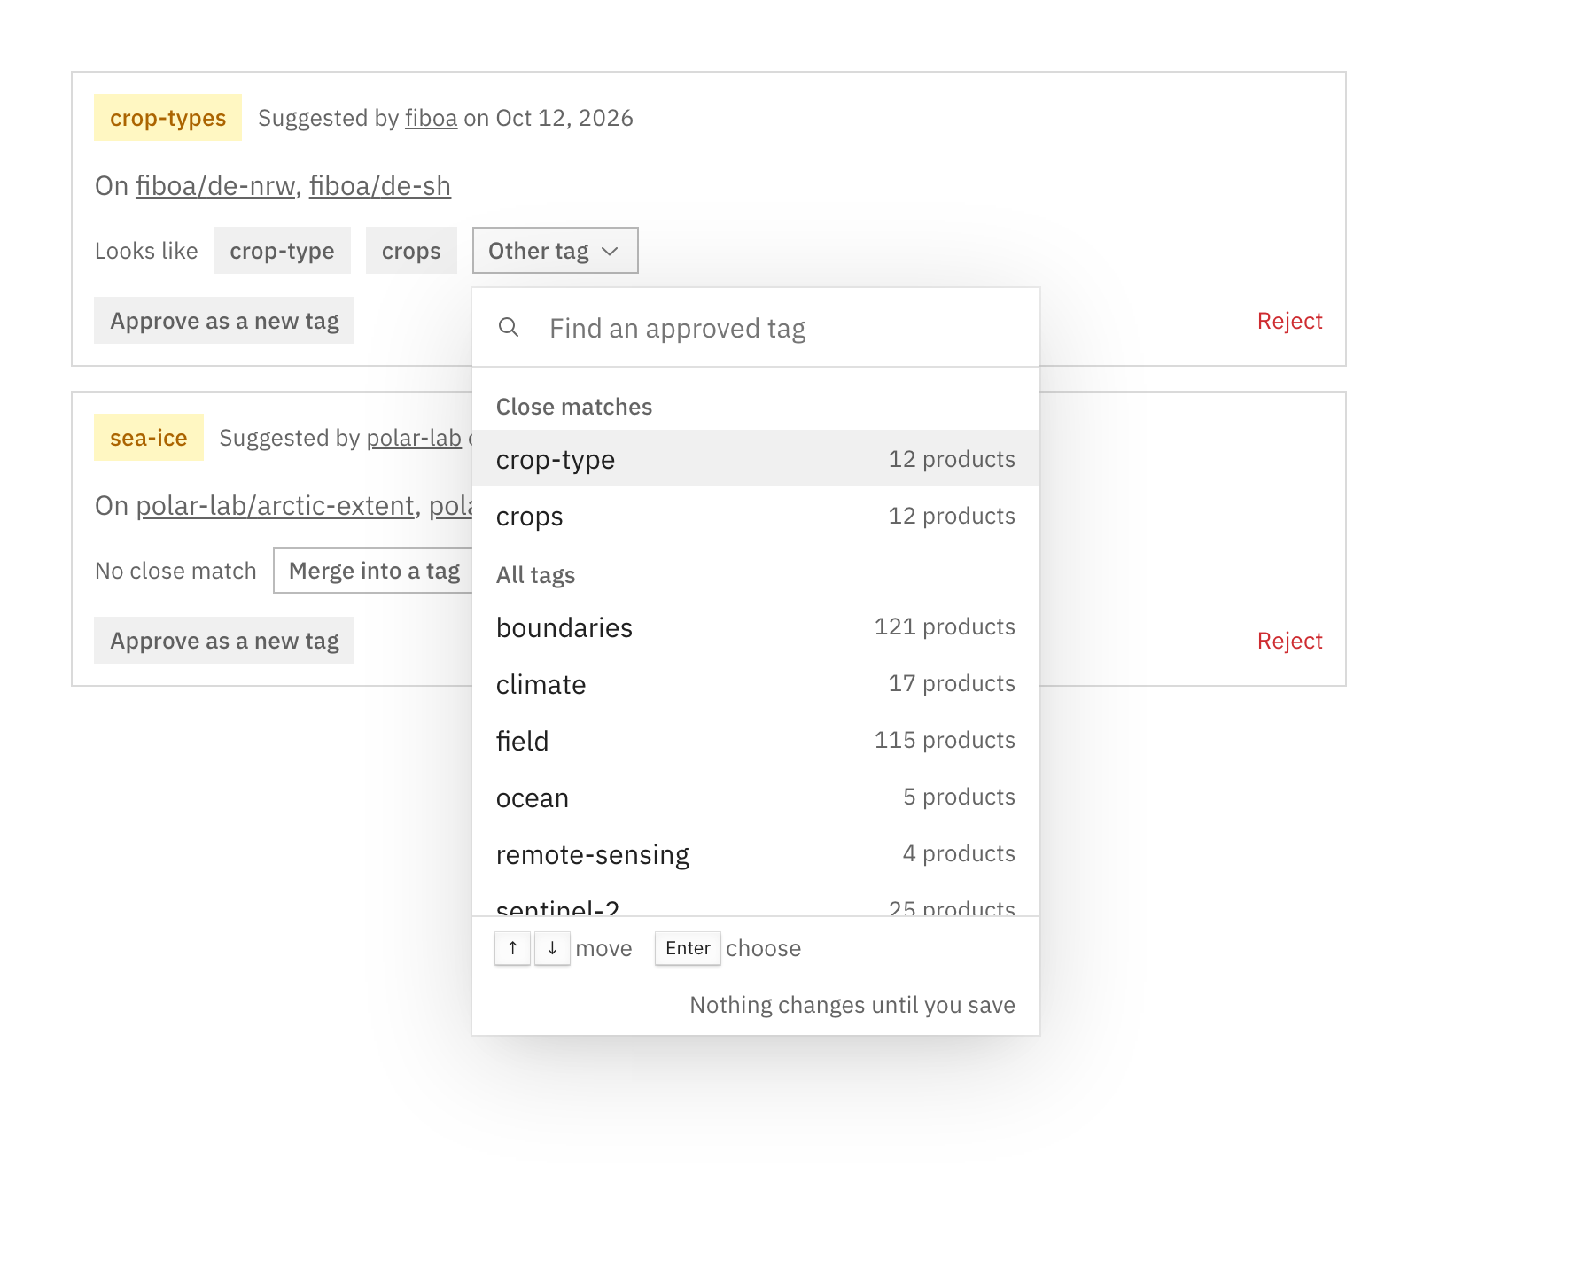The height and width of the screenshot is (1276, 1595).
Task: Click Nothing changes until you save note
Action: tap(852, 1005)
